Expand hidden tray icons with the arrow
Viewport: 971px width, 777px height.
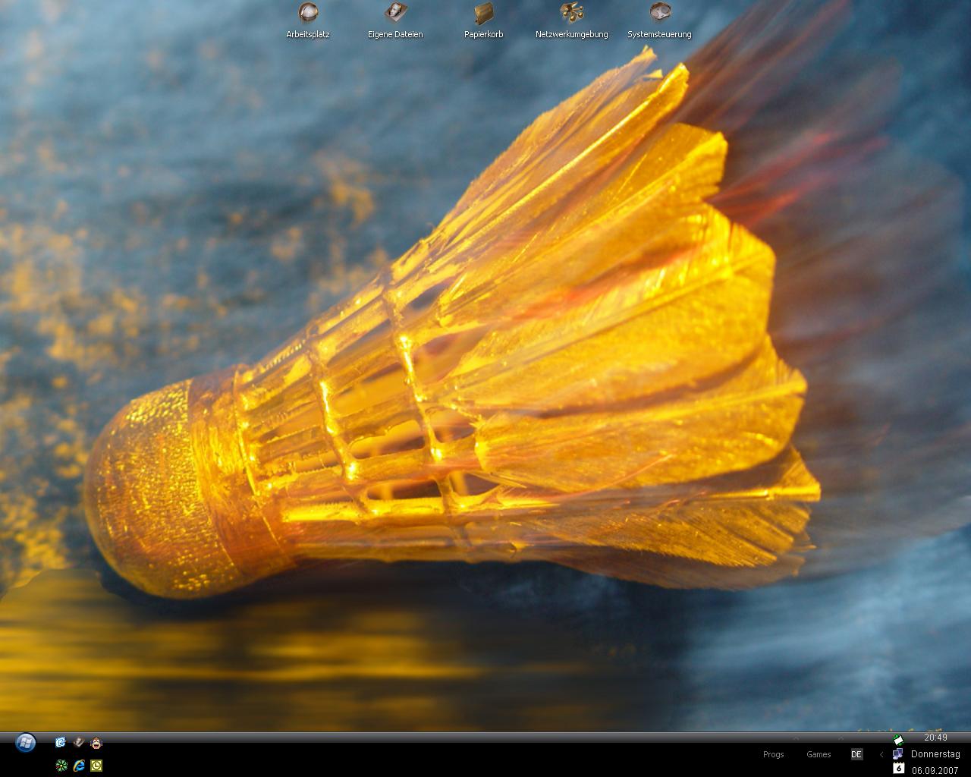[881, 754]
